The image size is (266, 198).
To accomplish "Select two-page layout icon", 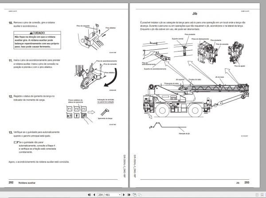I will point(262,195).
